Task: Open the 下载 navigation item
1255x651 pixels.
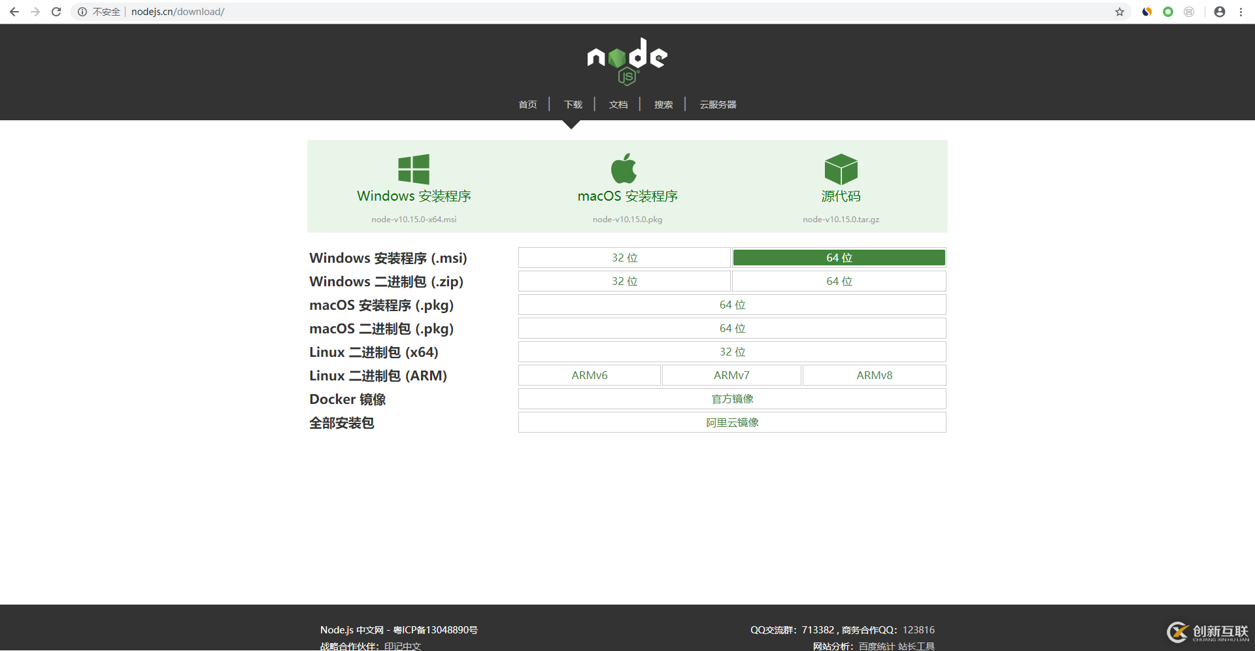Action: coord(573,105)
